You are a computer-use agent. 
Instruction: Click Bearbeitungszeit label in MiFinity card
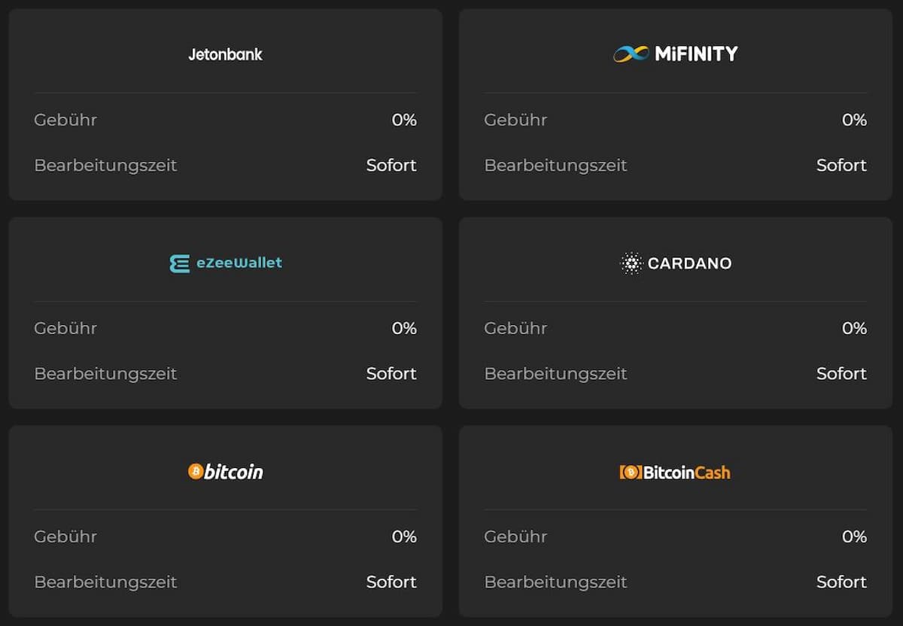(x=555, y=165)
